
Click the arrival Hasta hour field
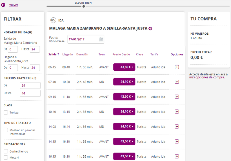tap(35, 68)
